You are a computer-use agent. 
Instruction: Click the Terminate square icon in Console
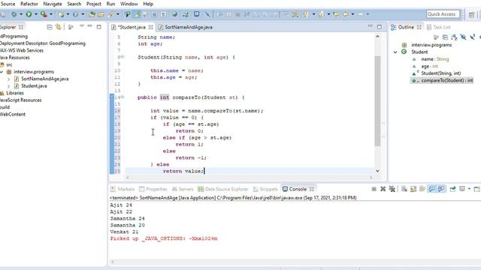click(374, 189)
